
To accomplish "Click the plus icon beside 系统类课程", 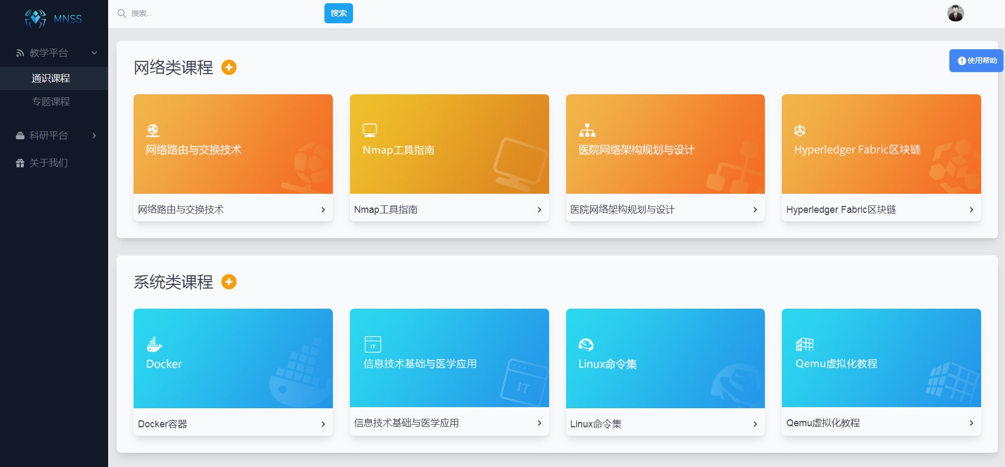I will coord(229,282).
